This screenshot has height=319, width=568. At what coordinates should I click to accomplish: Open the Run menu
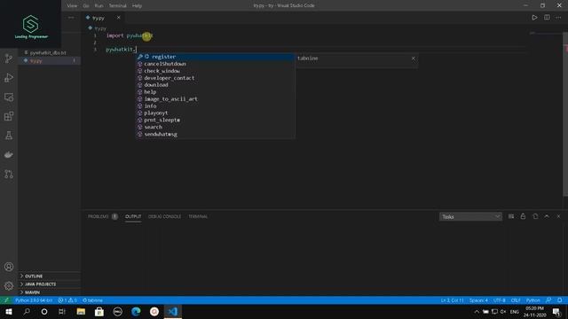click(99, 5)
